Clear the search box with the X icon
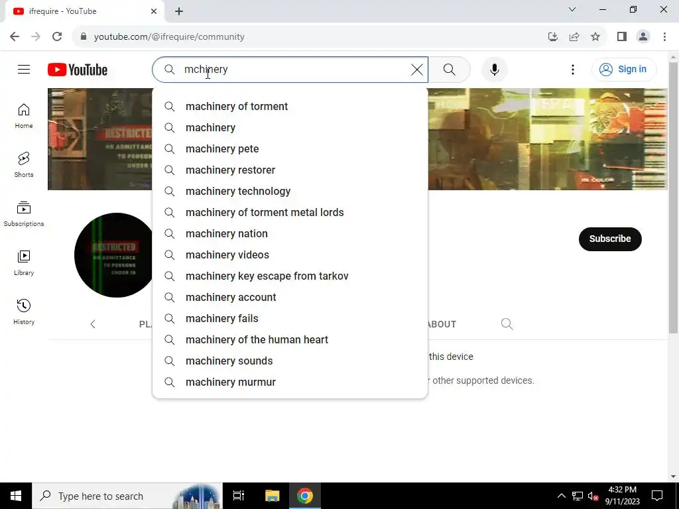Image resolution: width=679 pixels, height=509 pixels. point(416,69)
